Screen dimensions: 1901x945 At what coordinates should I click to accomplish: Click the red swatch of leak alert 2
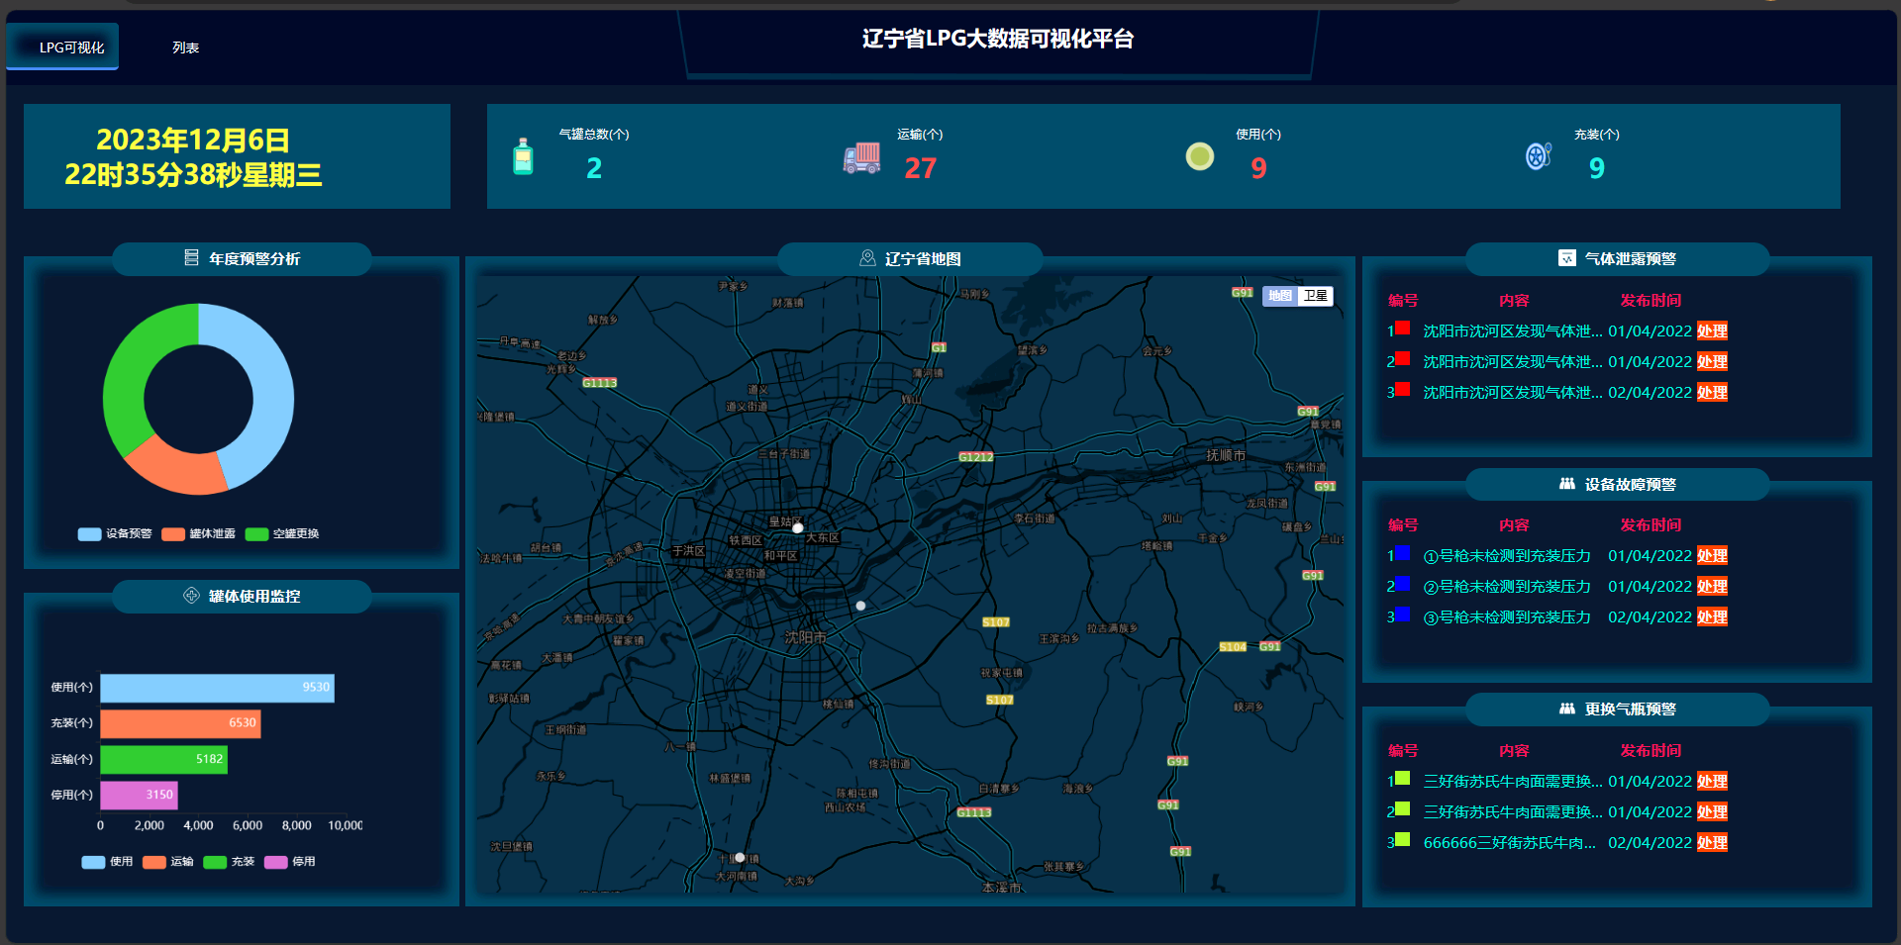pyautogui.click(x=1402, y=358)
